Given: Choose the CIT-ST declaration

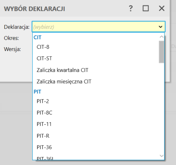Looking at the screenshot, I should click(x=44, y=58).
